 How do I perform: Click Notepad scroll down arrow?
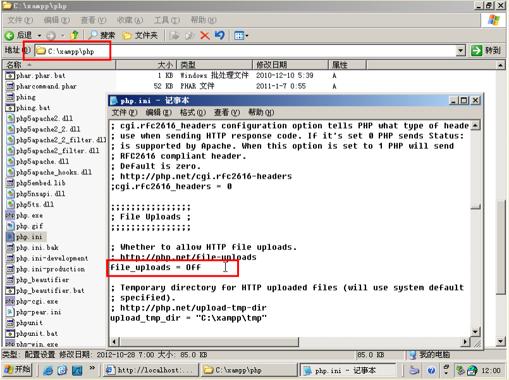point(475,332)
